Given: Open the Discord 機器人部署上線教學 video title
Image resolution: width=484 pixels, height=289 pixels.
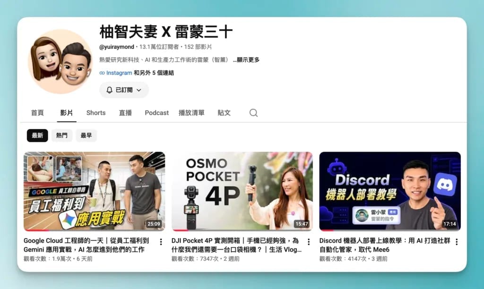Looking at the screenshot, I should 385,245.
